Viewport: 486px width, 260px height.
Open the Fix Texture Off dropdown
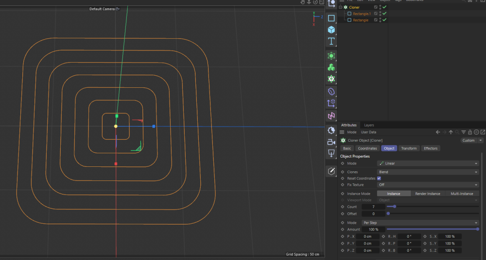[x=428, y=185]
